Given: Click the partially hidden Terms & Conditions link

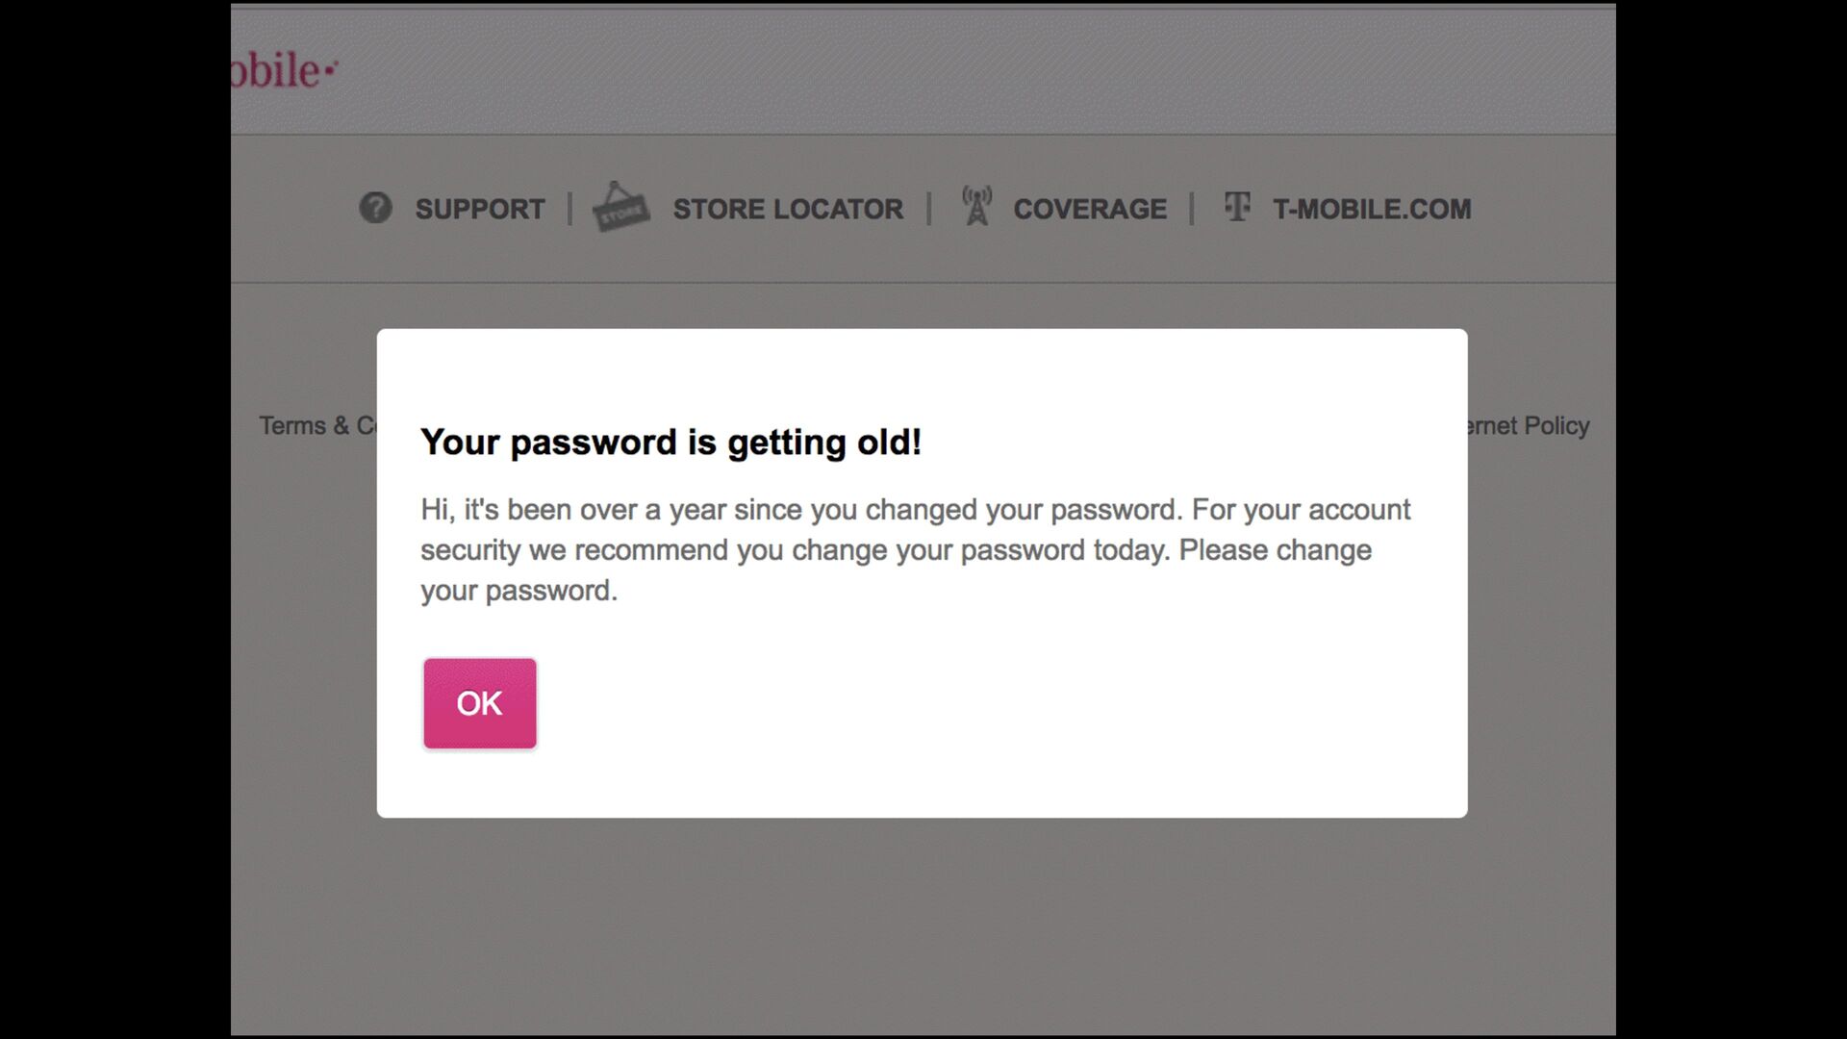Looking at the screenshot, I should point(316,425).
